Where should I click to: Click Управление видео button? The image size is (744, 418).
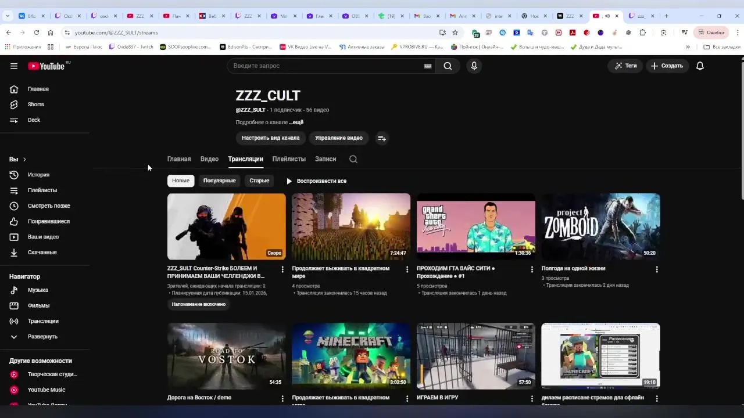[x=339, y=138]
